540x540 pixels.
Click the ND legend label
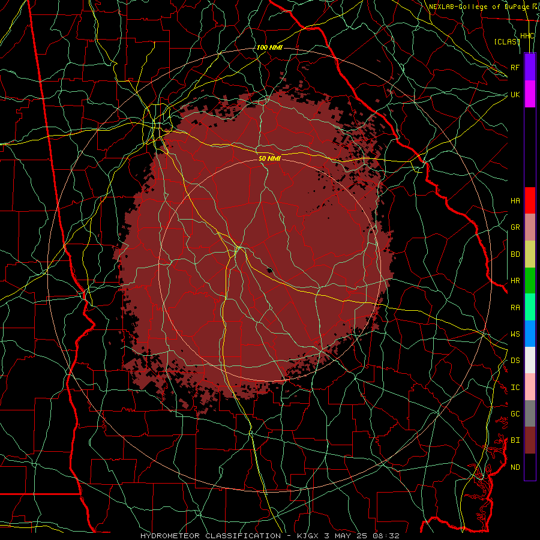(515, 467)
